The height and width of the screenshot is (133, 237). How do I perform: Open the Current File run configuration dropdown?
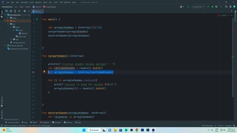tap(198, 7)
